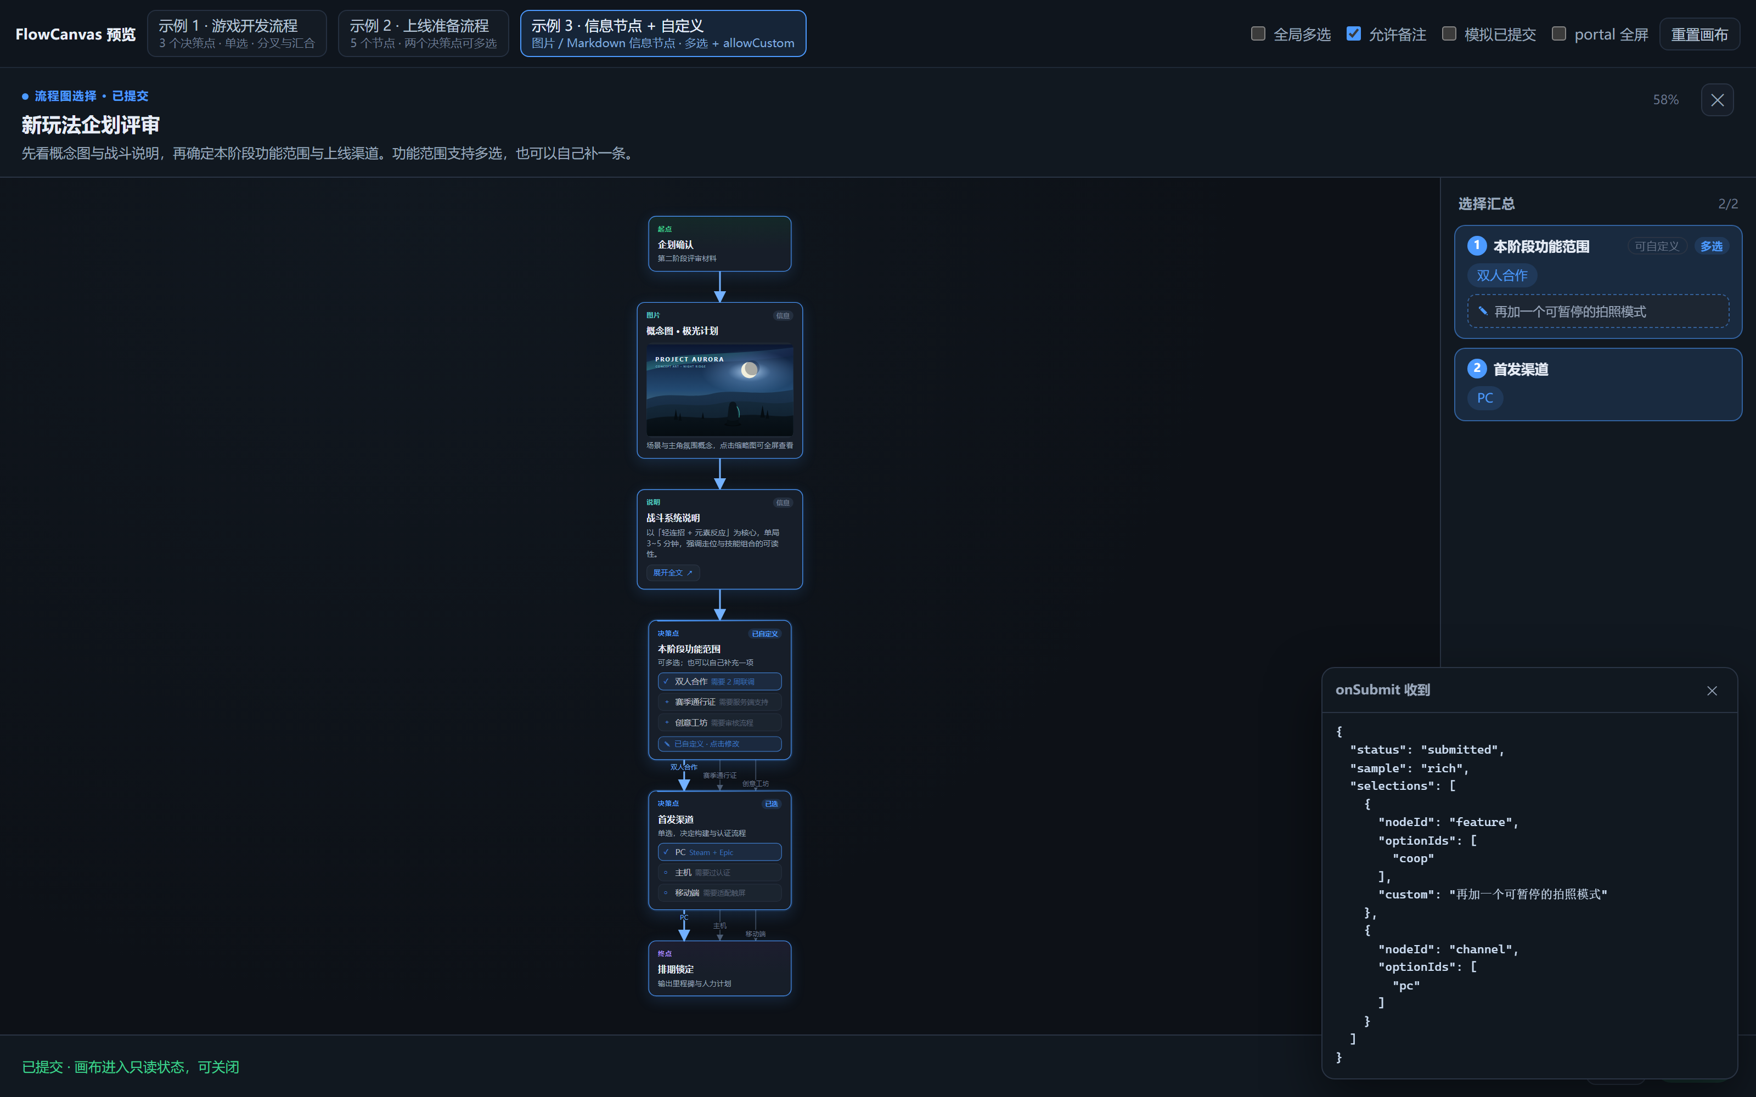Uncheck the 允许备注 checkbox
Viewport: 1756px width, 1097px height.
[x=1353, y=33]
